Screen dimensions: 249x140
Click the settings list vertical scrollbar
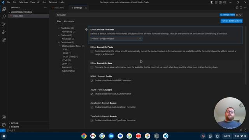click(x=245, y=56)
